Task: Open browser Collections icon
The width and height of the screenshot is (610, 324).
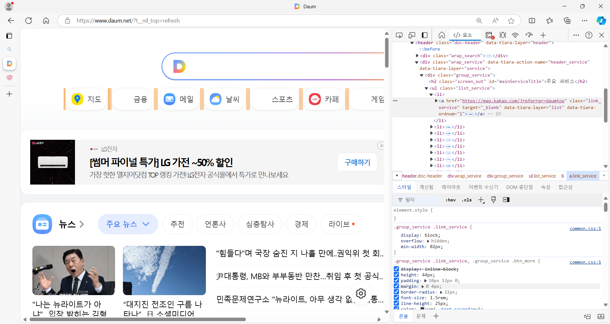Action: (x=567, y=21)
